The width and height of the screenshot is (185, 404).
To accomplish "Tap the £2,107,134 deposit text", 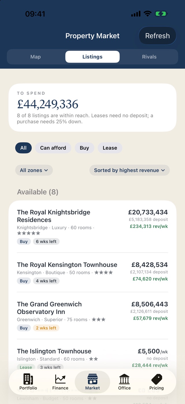I will click(x=149, y=272).
